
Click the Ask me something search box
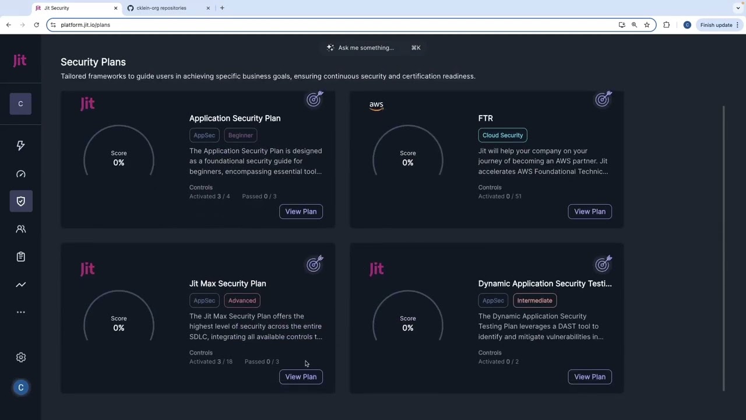coord(373,48)
